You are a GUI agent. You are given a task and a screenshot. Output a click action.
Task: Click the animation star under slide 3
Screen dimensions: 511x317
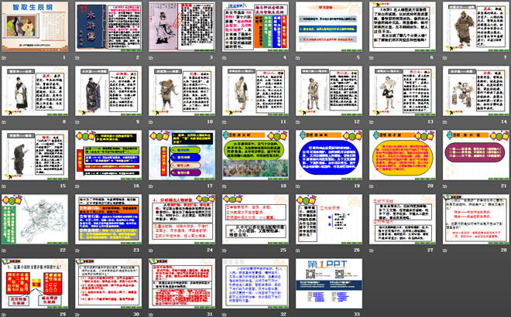(x=151, y=58)
